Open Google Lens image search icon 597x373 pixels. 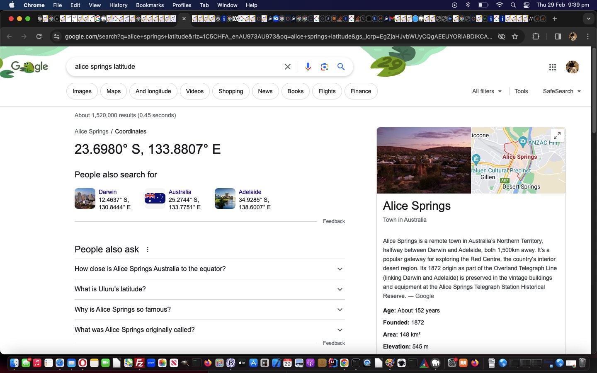pyautogui.click(x=325, y=67)
